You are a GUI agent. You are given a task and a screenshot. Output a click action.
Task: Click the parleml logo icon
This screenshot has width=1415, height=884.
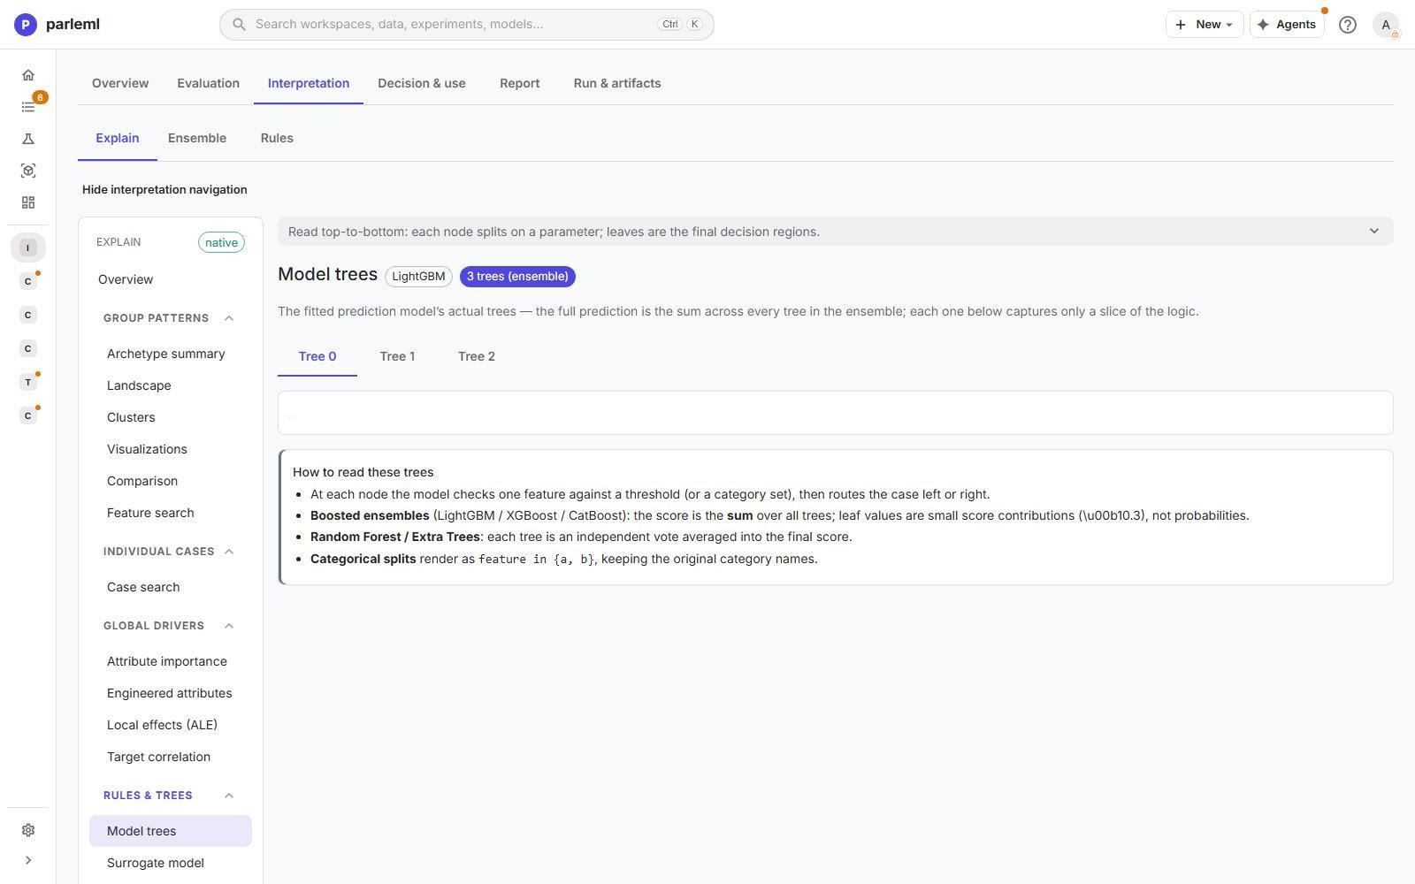click(26, 25)
